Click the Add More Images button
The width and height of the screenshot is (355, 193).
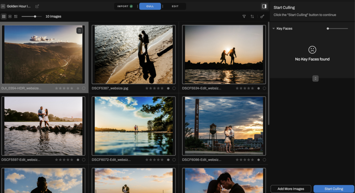[x=291, y=189]
